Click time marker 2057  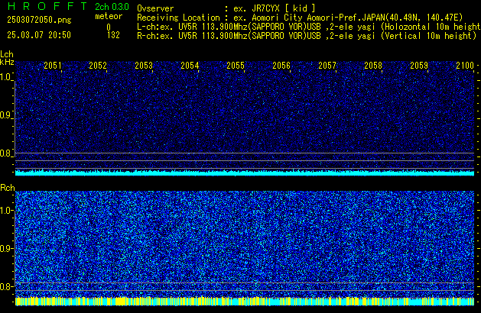(x=327, y=66)
